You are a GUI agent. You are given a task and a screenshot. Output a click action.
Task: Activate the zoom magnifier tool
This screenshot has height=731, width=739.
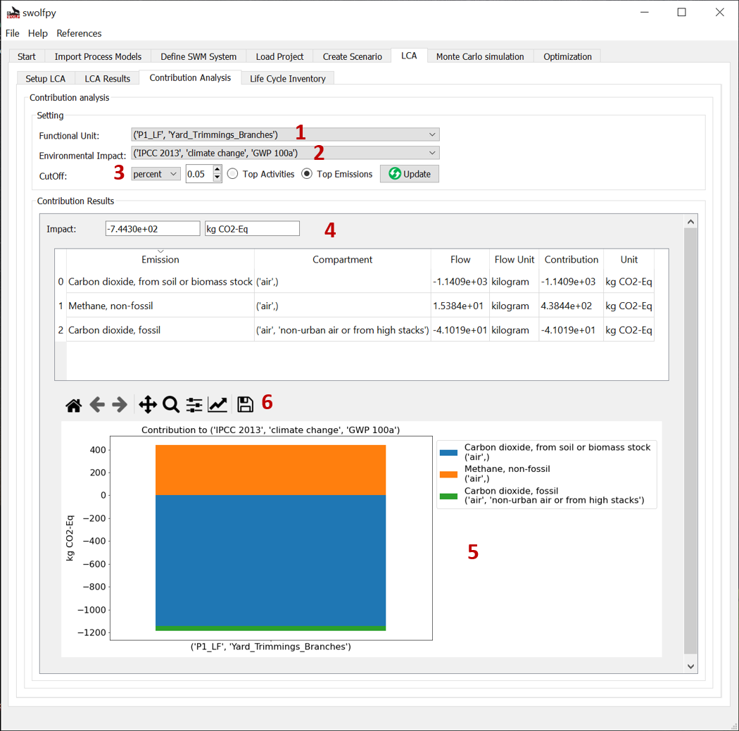click(x=170, y=405)
